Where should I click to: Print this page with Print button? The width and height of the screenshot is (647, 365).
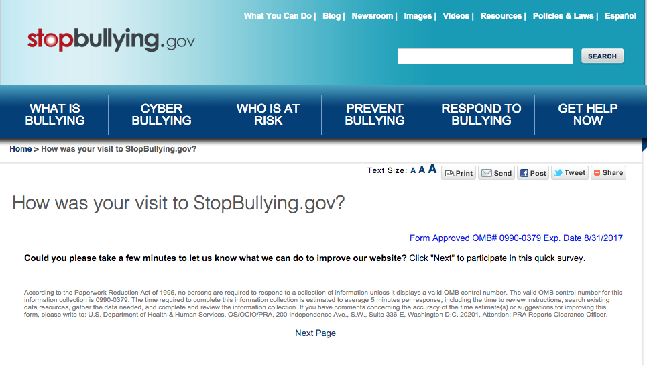point(459,173)
